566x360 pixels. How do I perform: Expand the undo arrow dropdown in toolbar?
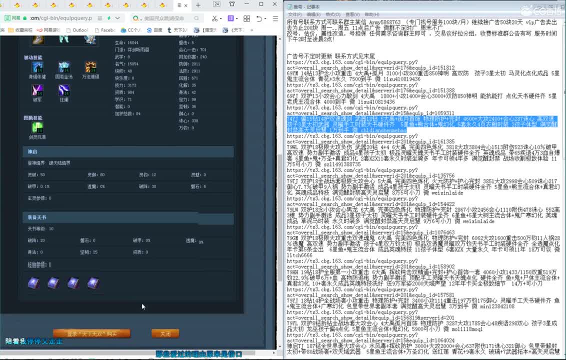tap(265, 18)
